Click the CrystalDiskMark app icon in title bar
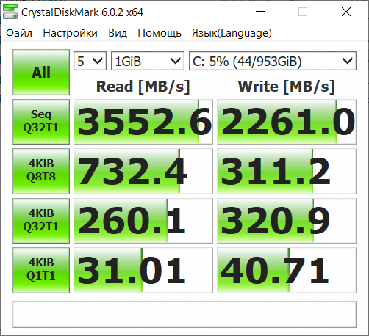This screenshot has width=369, height=336. [x=10, y=12]
